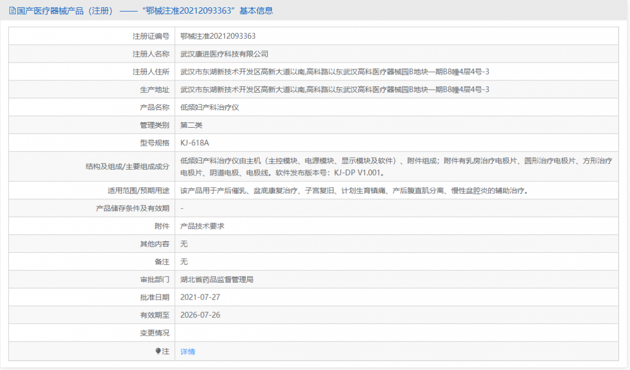Click the dash value in 产品储存条件及有效期 row
Screen dimensions: 630x370
pyautogui.click(x=182, y=208)
